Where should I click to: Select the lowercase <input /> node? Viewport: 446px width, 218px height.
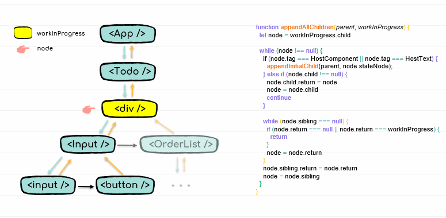point(48,185)
